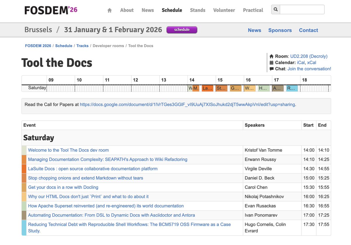The width and height of the screenshot is (351, 245).
Task: Open Get your docs in a row with Docling
Action: pos(63,187)
